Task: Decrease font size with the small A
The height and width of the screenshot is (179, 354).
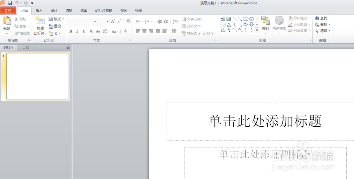Action: point(119,22)
